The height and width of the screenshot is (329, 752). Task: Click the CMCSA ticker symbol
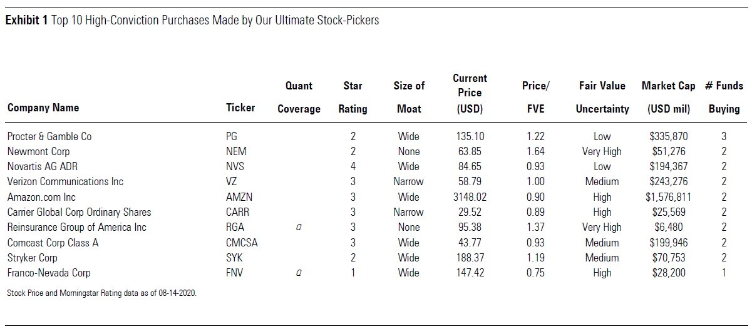[x=242, y=243]
